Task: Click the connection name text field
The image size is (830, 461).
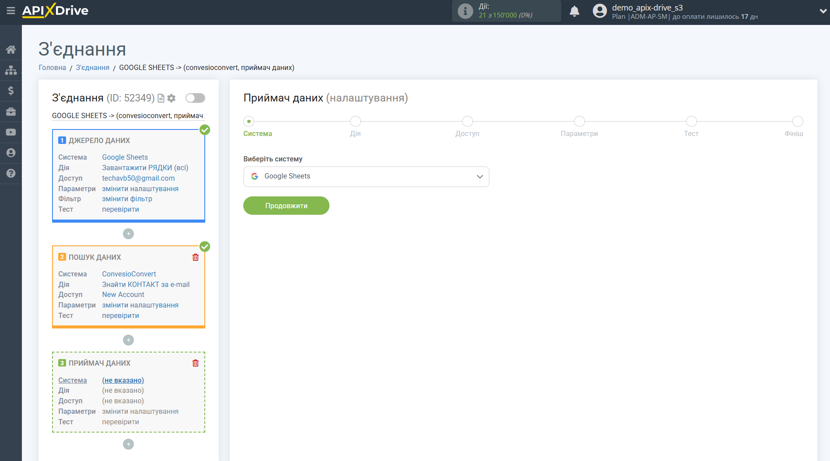Action: pyautogui.click(x=128, y=115)
